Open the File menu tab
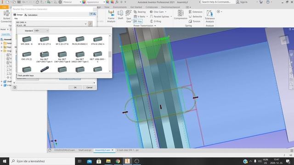Viewport: 294px width, 165px height. 4,7
